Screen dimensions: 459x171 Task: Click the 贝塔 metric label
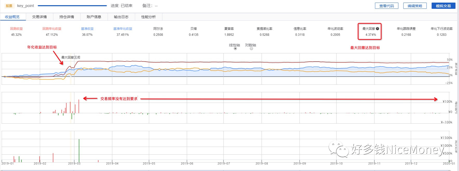[194, 29]
